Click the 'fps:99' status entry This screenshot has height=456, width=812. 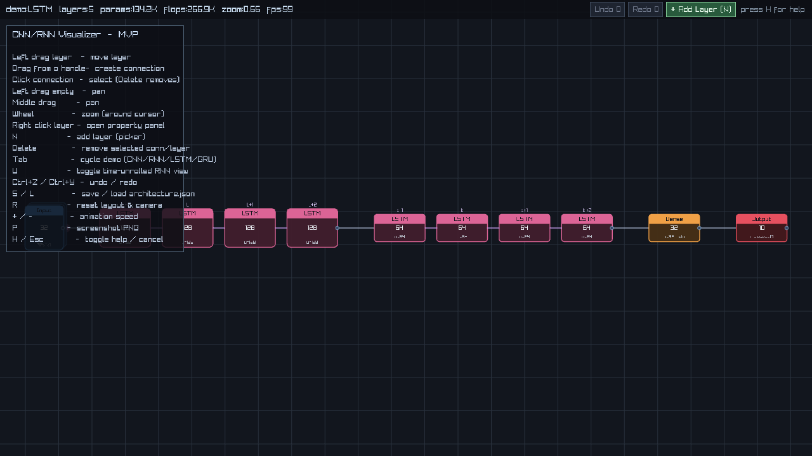click(x=280, y=9)
